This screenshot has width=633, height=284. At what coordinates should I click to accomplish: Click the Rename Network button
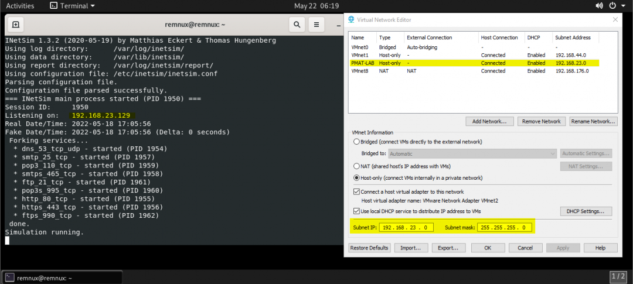pyautogui.click(x=593, y=121)
